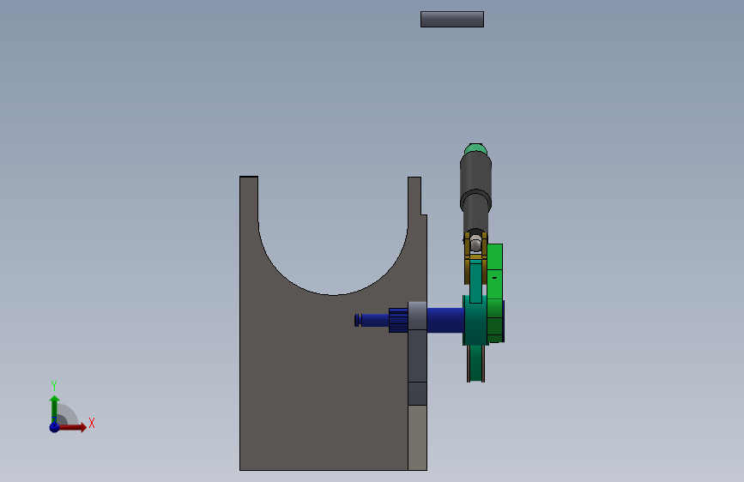Select the gray collar around the blue shaft
Screen dimensions: 744x482
pyautogui.click(x=417, y=316)
